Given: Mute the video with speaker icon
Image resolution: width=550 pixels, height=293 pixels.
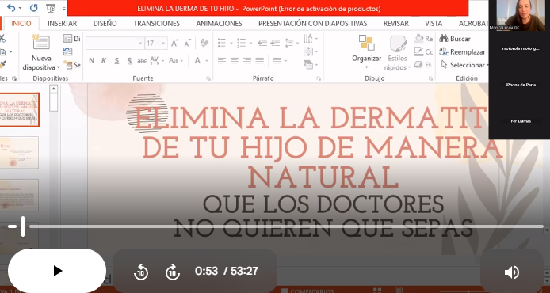Looking at the screenshot, I should coord(512,272).
